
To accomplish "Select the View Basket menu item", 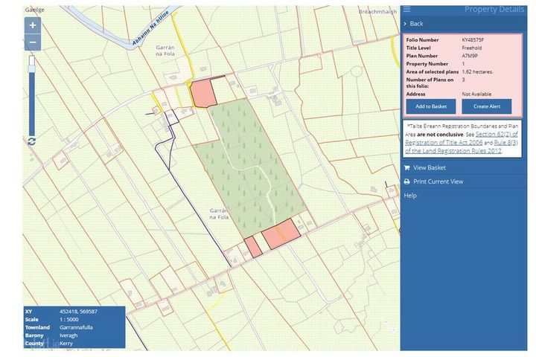I will [429, 167].
